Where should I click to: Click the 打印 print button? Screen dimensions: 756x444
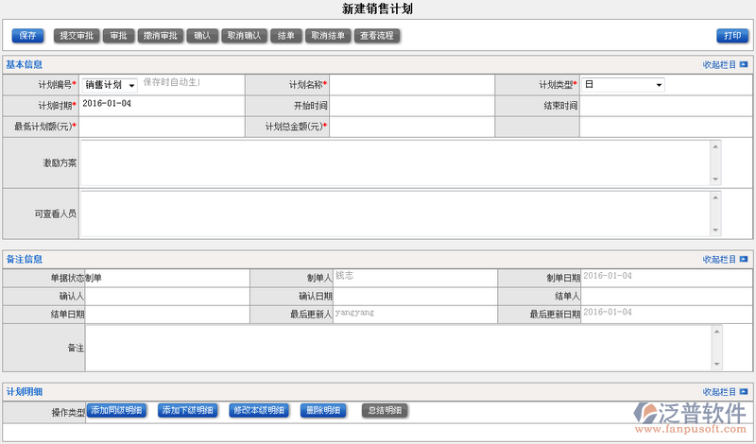pos(731,36)
